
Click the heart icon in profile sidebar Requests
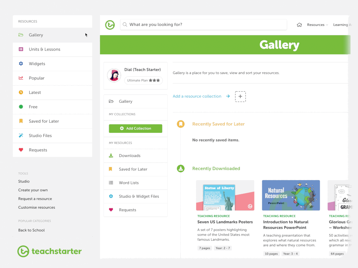(x=111, y=210)
